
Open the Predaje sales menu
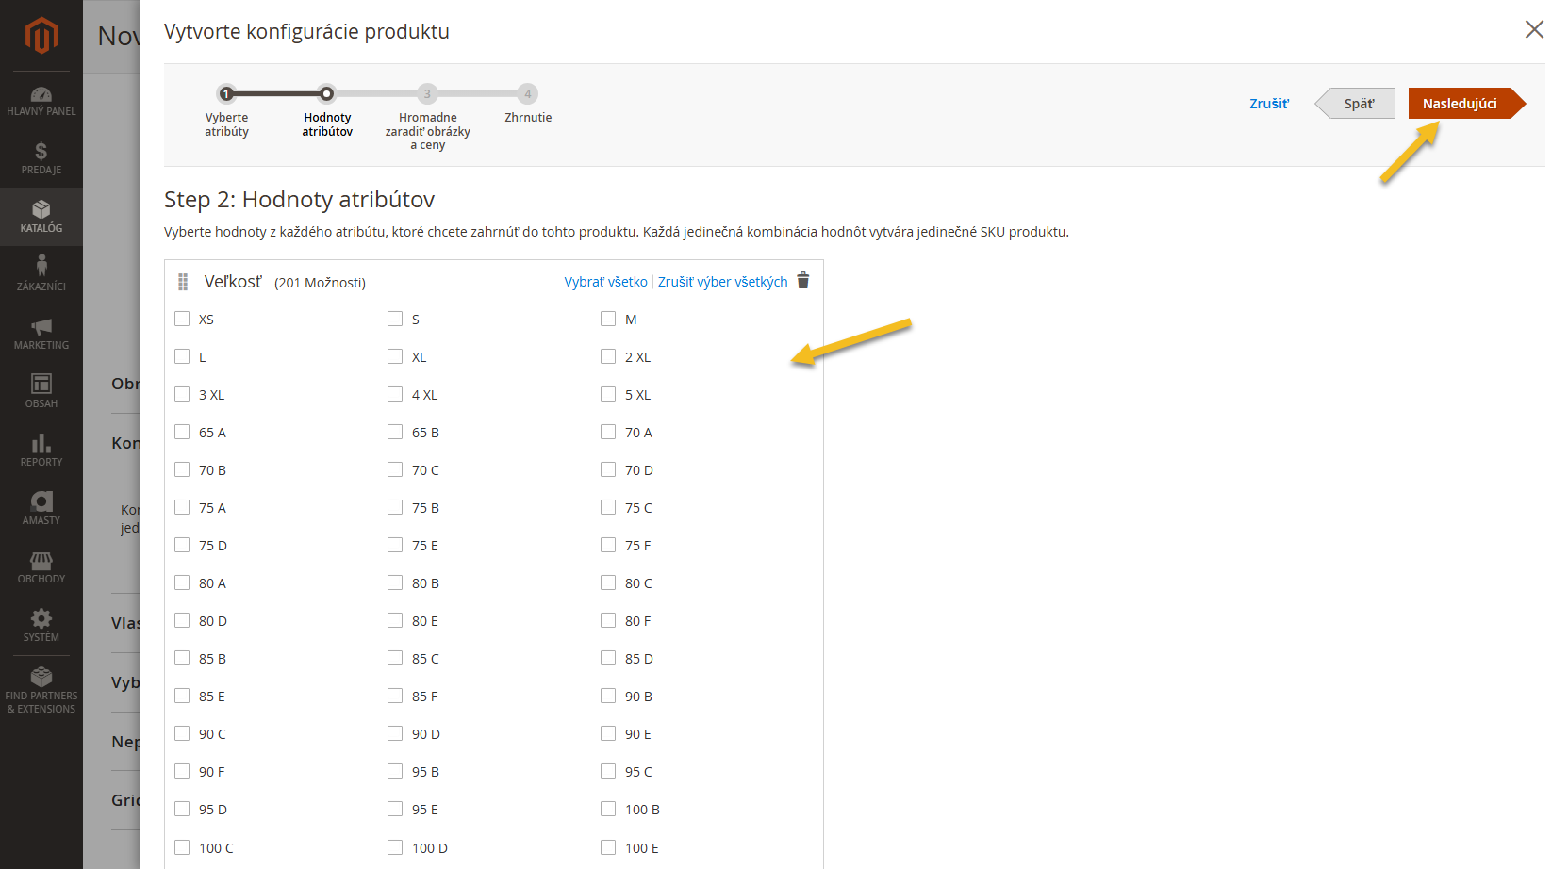[x=41, y=158]
